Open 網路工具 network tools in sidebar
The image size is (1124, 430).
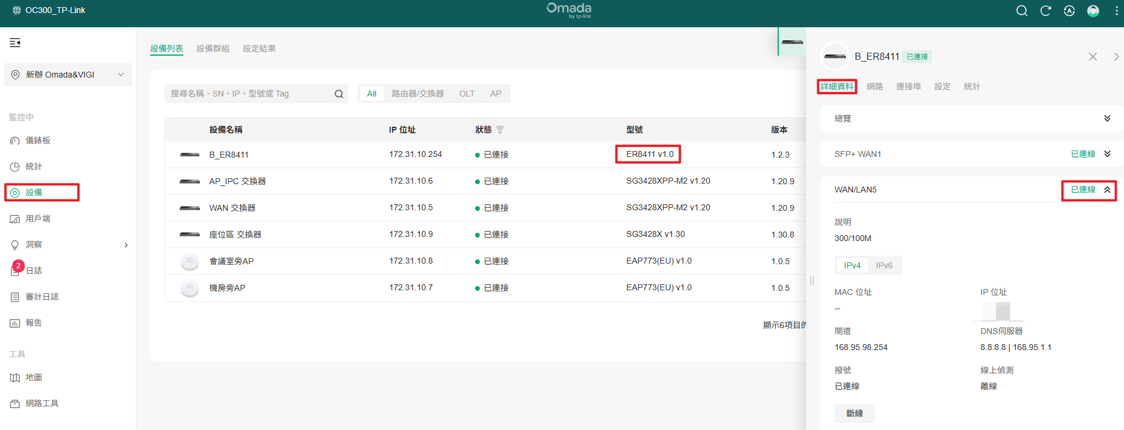coord(42,403)
